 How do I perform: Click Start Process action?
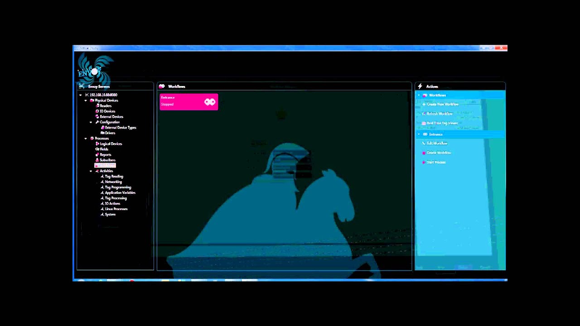click(x=434, y=162)
